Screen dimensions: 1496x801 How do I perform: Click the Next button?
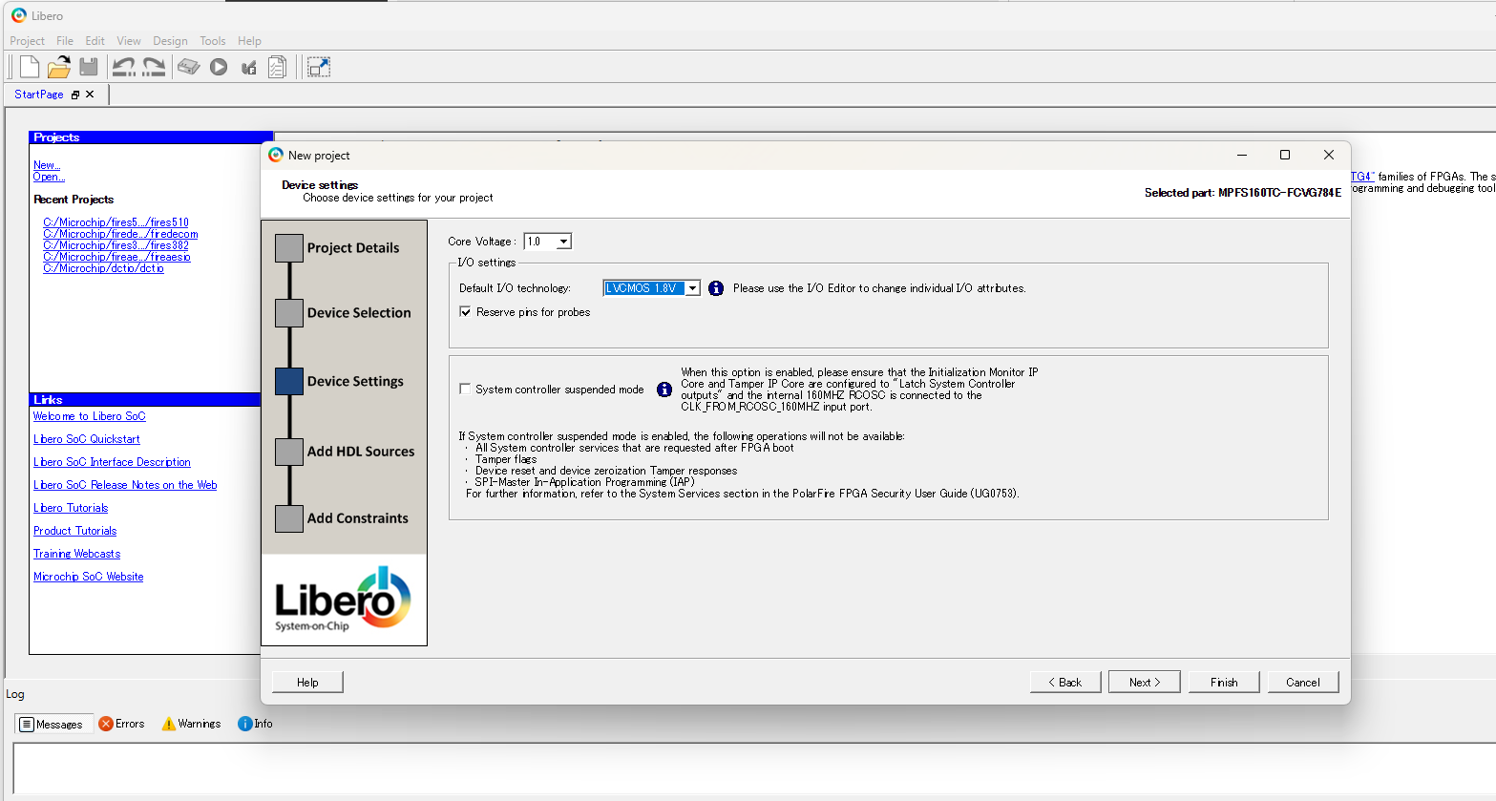coord(1145,682)
